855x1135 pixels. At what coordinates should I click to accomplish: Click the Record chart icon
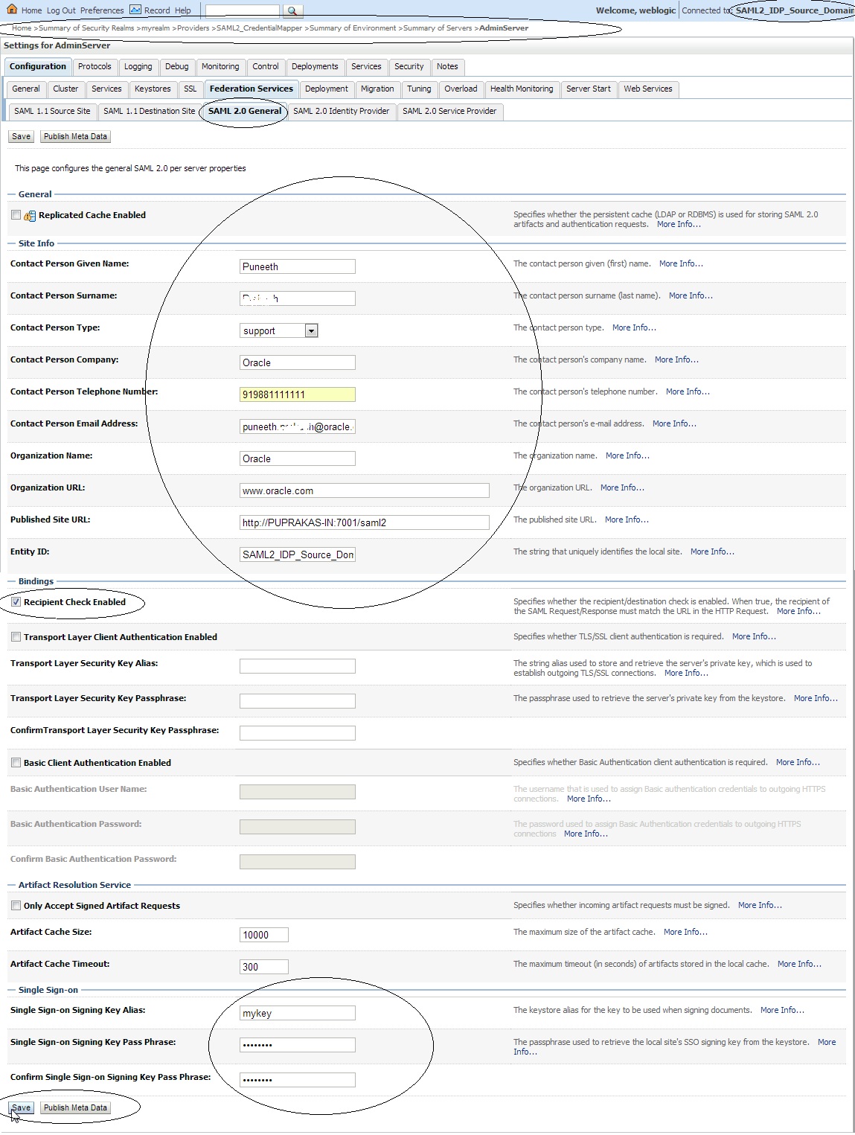coord(135,10)
